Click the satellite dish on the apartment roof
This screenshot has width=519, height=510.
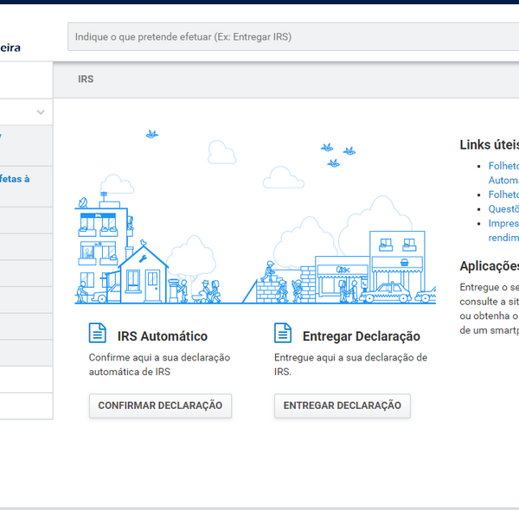[x=83, y=202]
